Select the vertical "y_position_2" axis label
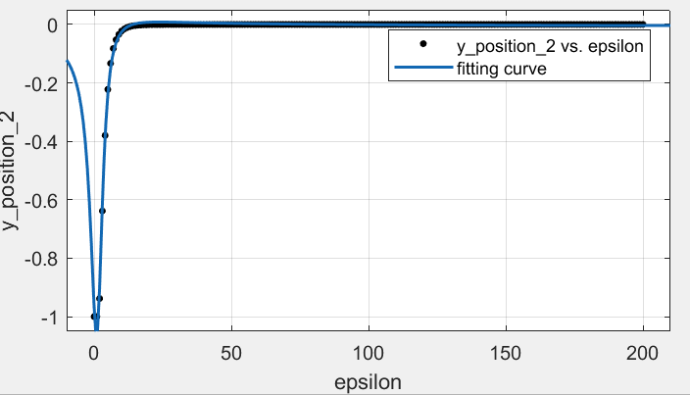Screen dimensions: 690x395 [14, 172]
